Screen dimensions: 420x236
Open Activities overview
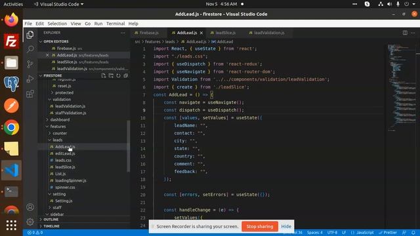(13, 4)
